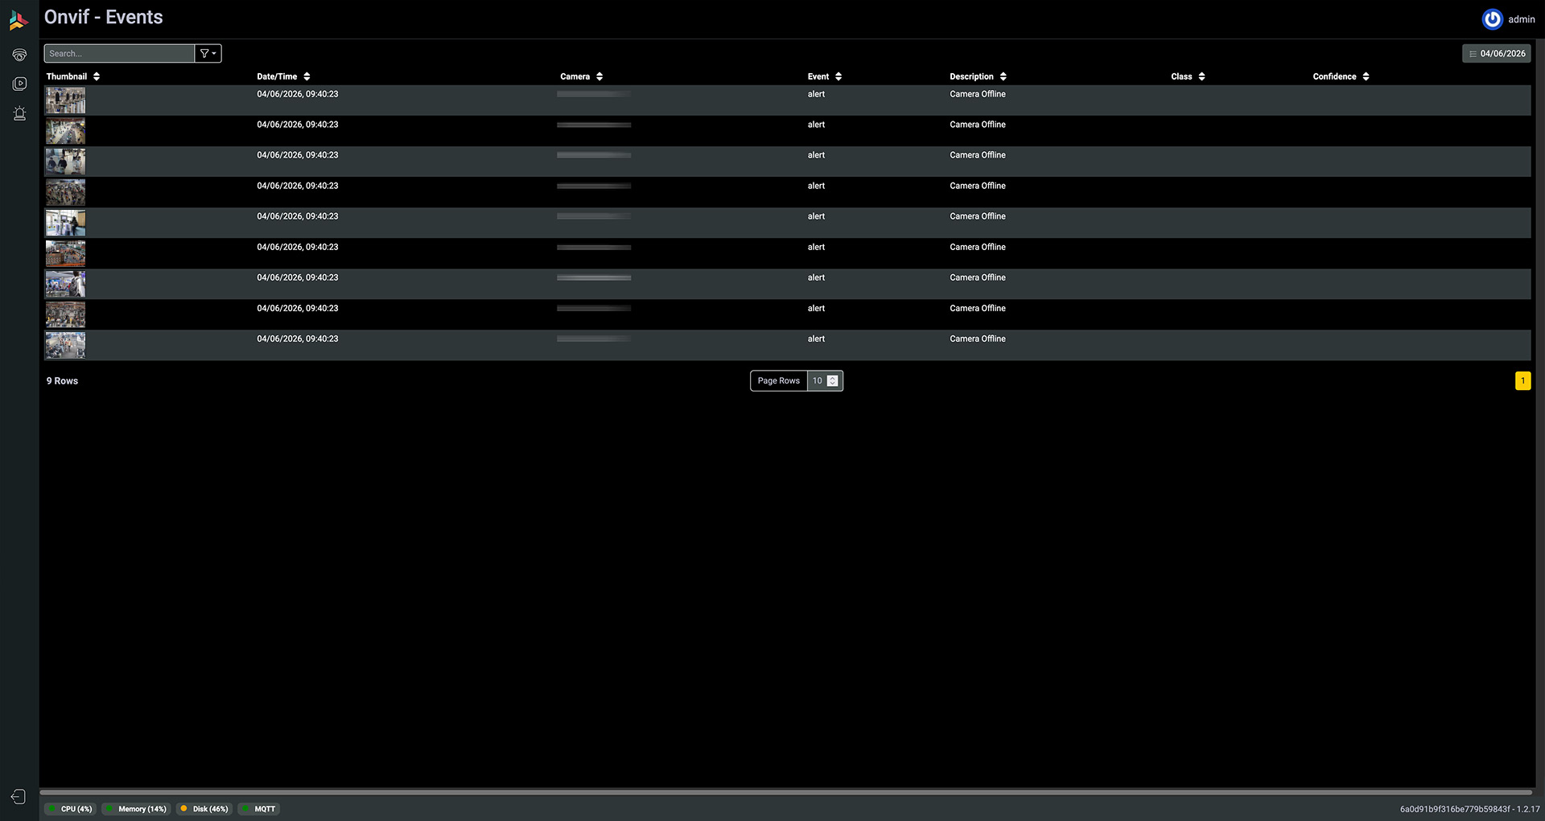1545x821 pixels.
Task: Click the version text ending in 1.2.17
Action: (1469, 809)
